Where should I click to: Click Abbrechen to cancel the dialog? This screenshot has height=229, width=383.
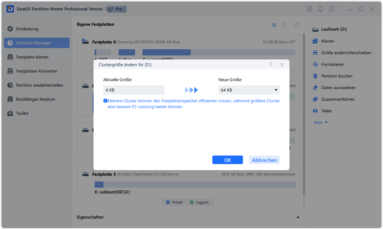pos(264,160)
